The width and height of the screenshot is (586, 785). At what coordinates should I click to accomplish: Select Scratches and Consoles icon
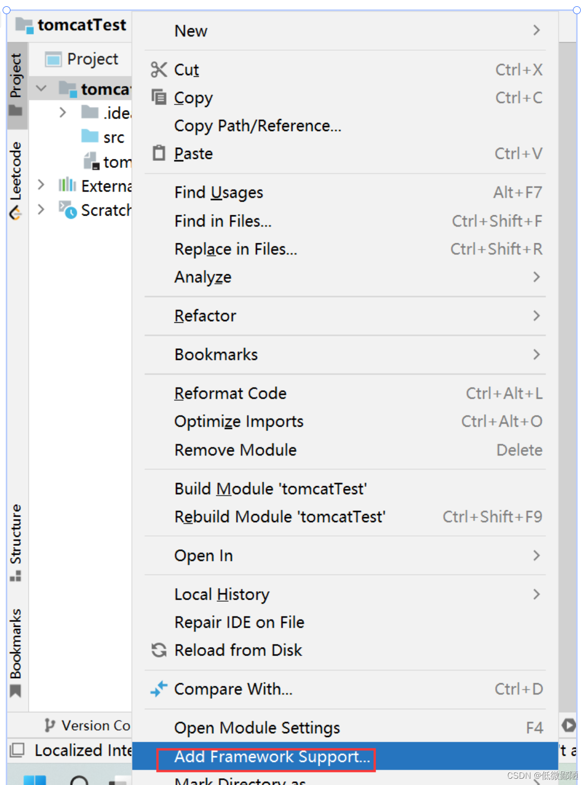(x=68, y=209)
